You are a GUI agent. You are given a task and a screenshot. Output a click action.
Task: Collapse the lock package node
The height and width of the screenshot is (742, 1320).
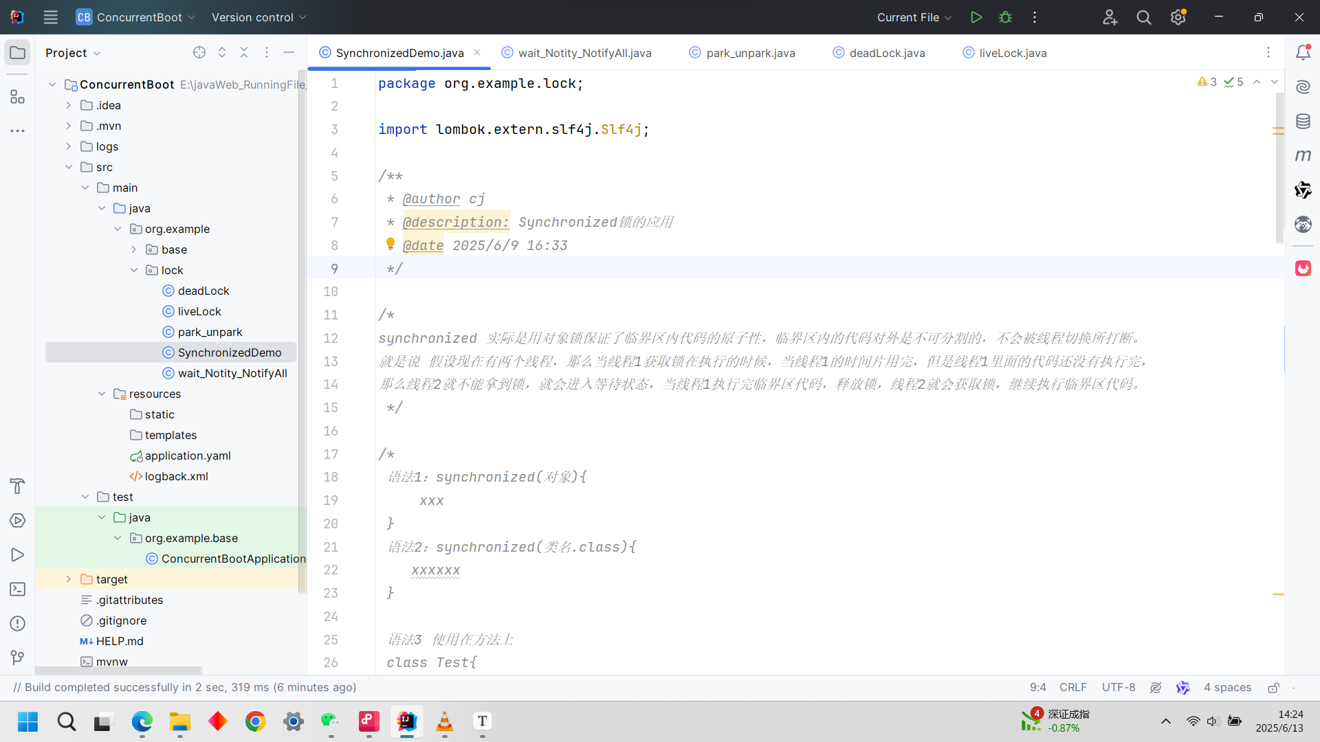134,270
